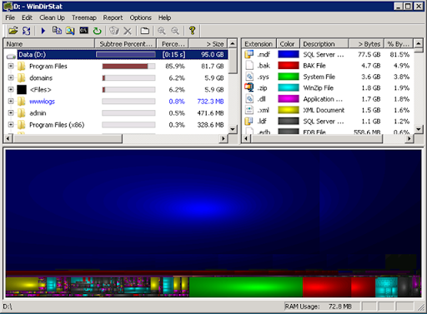Select the Data (D:) drive row
The image size is (427, 314).
[116, 54]
